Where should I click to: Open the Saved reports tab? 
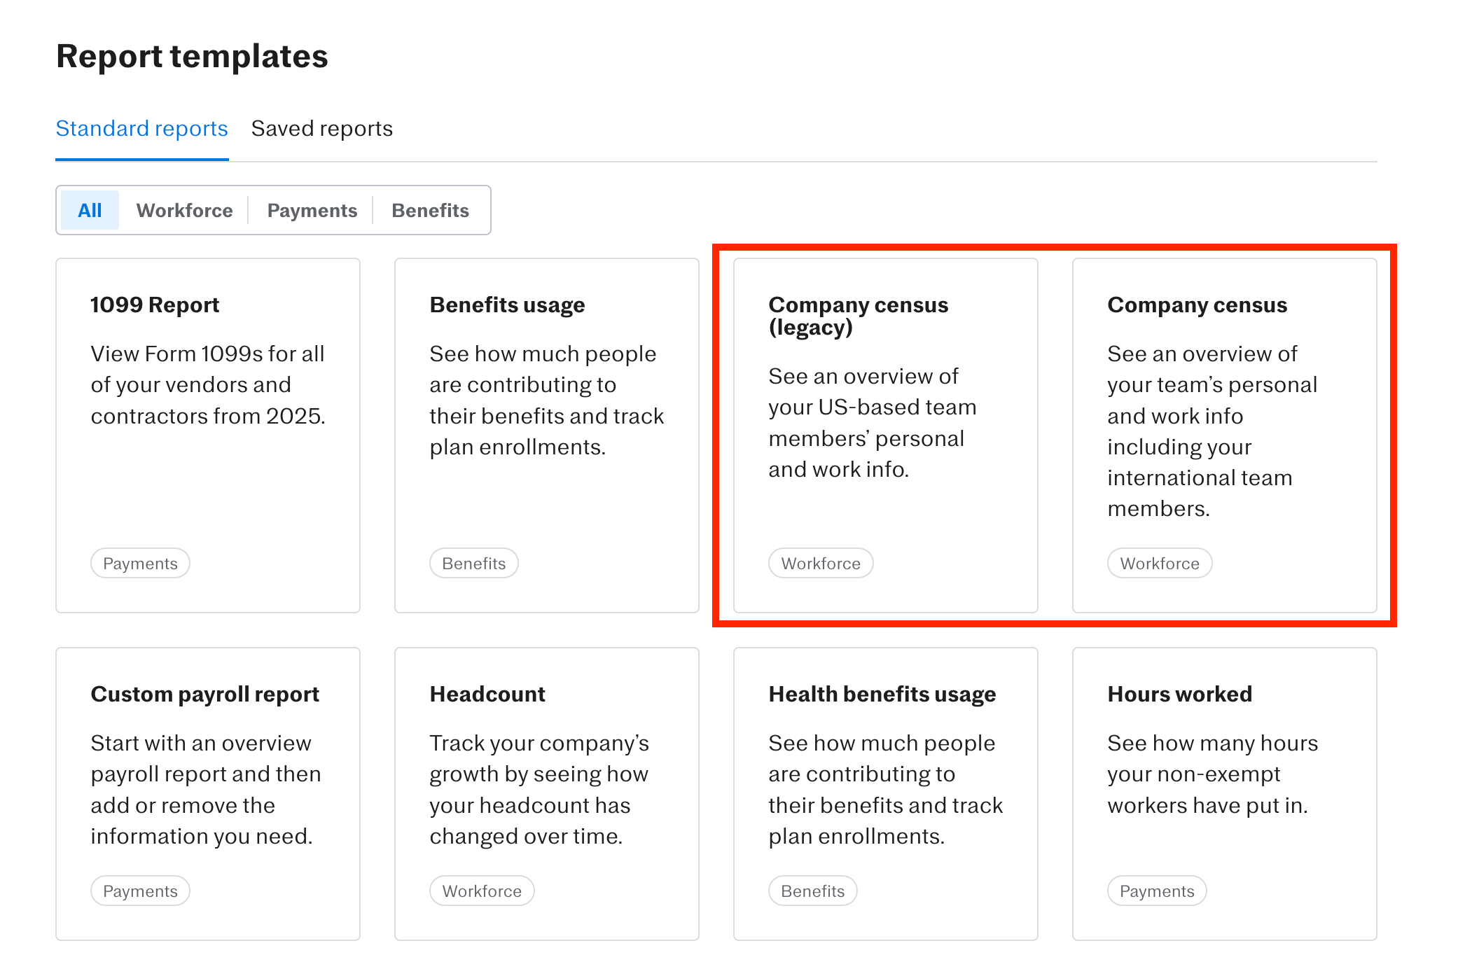[321, 129]
